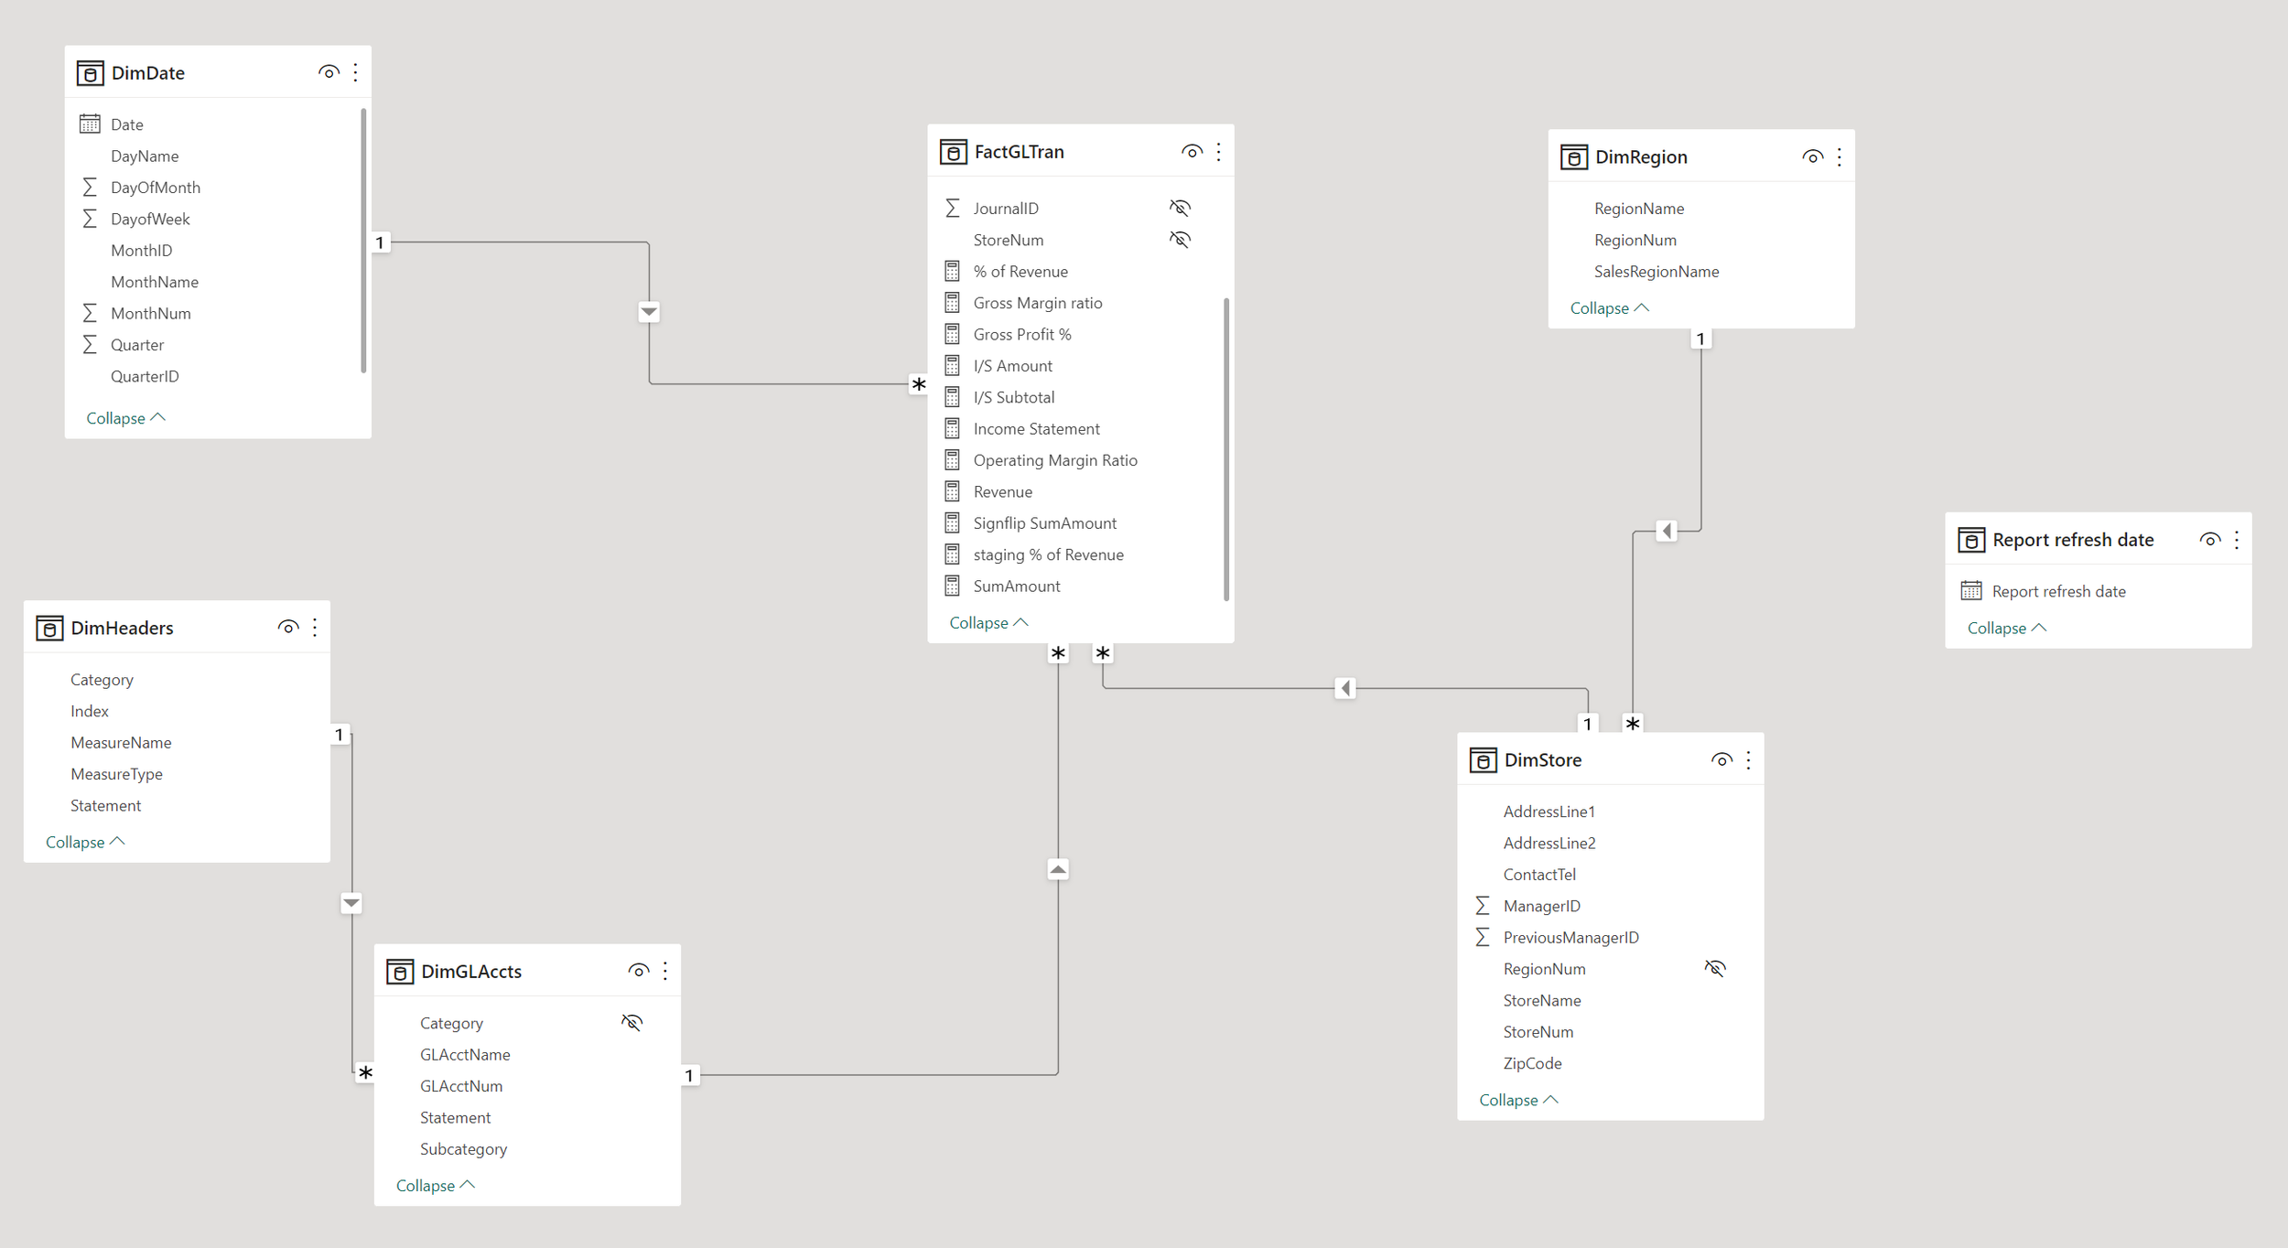Click calendar icon next to Date field
The height and width of the screenshot is (1248, 2288).
90,124
